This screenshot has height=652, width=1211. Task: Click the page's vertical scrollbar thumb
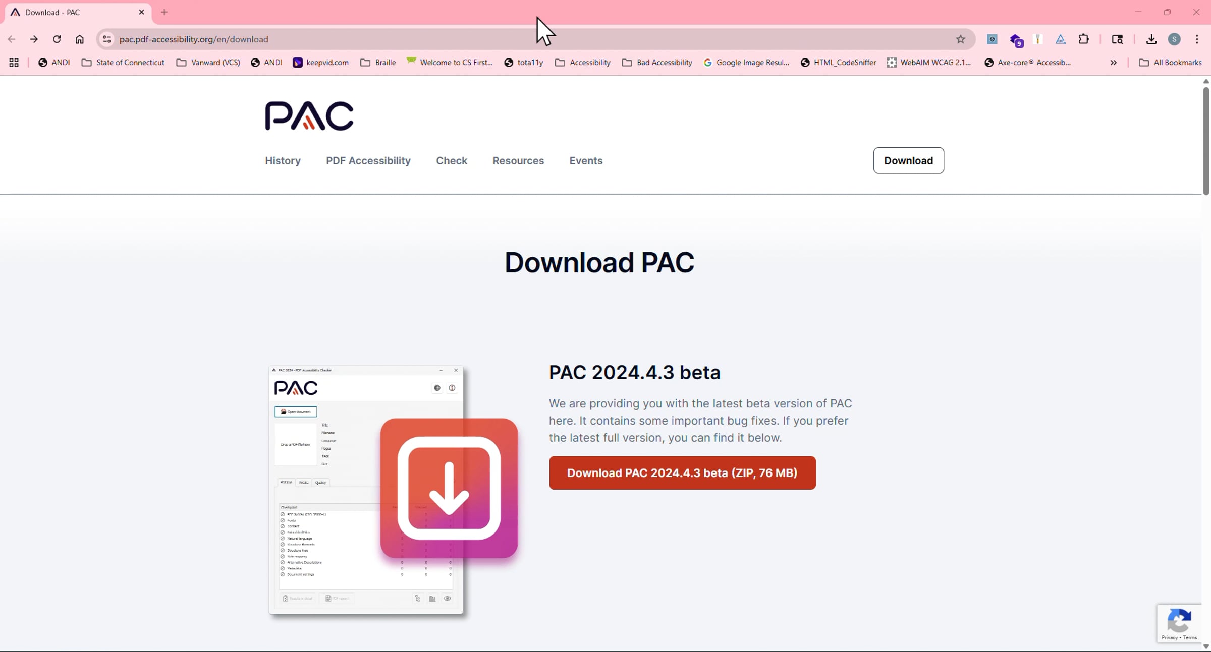(1206, 141)
